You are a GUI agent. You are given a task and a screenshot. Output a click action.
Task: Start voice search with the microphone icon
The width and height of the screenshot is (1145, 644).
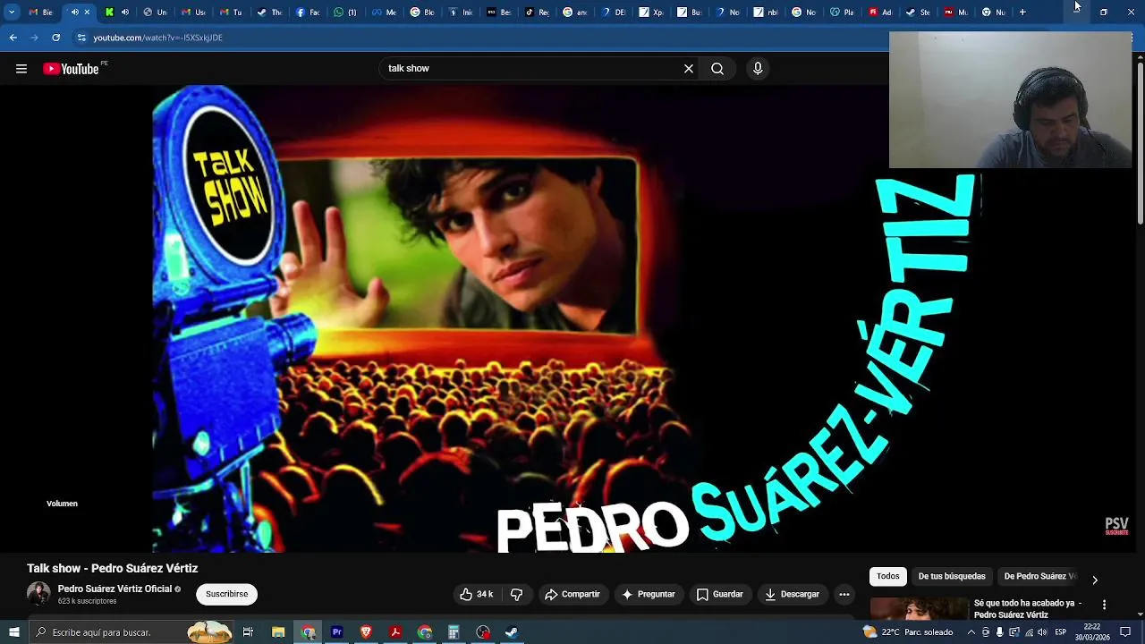click(x=758, y=69)
